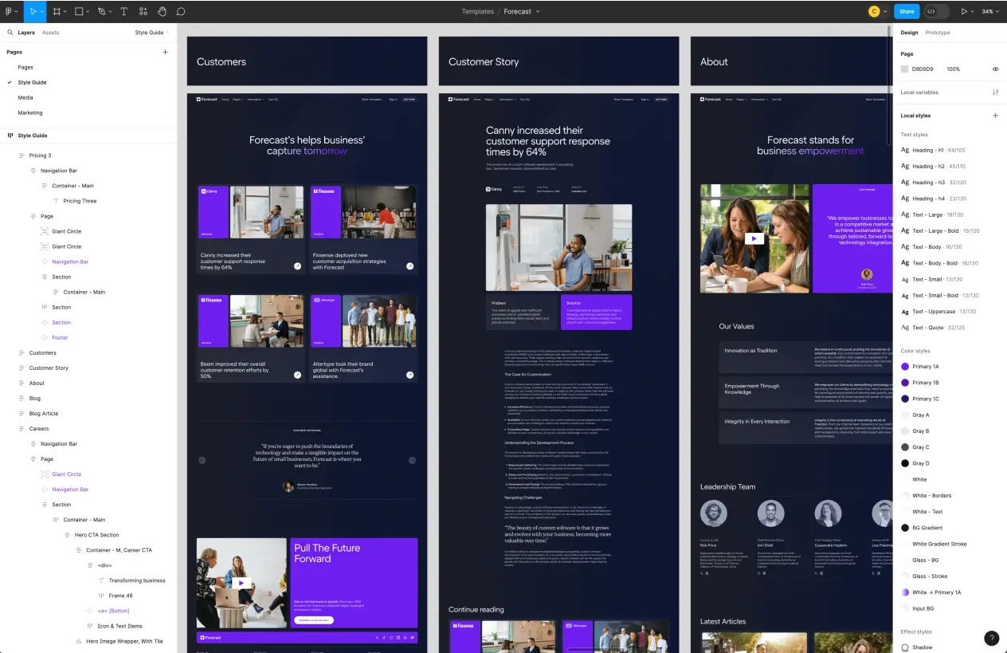Open Move tool options dropdown

(x=43, y=11)
